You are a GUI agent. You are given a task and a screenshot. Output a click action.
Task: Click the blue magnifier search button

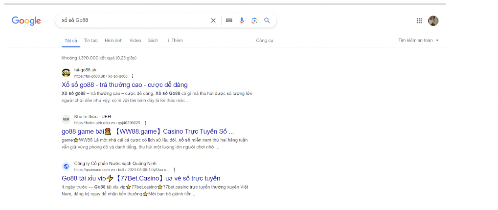click(x=267, y=21)
